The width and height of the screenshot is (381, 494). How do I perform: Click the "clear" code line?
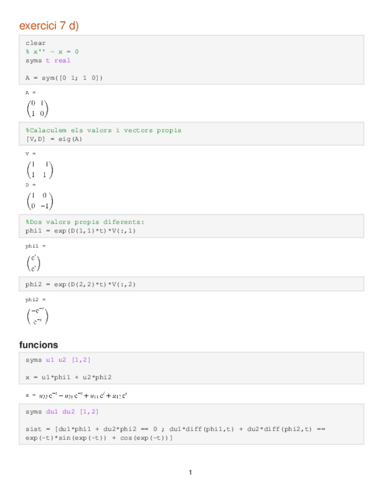point(35,43)
